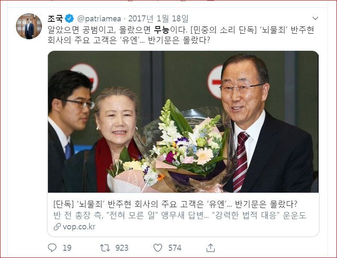Open the 2017년 1월 18일 timestamp
Image resolution: width=337 pixels, height=258 pixels.
(158, 19)
